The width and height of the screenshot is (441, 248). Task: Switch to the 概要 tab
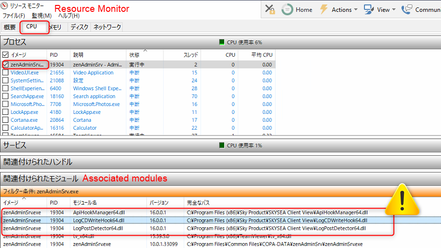pos(10,27)
